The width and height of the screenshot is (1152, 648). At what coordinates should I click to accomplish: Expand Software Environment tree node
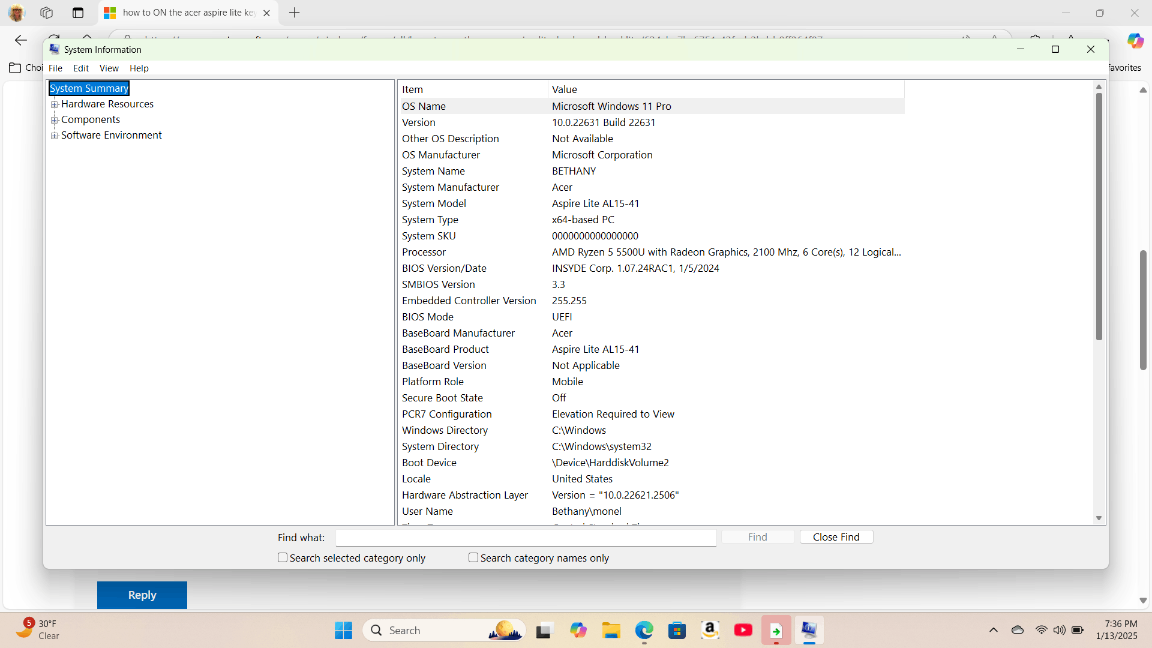(55, 136)
